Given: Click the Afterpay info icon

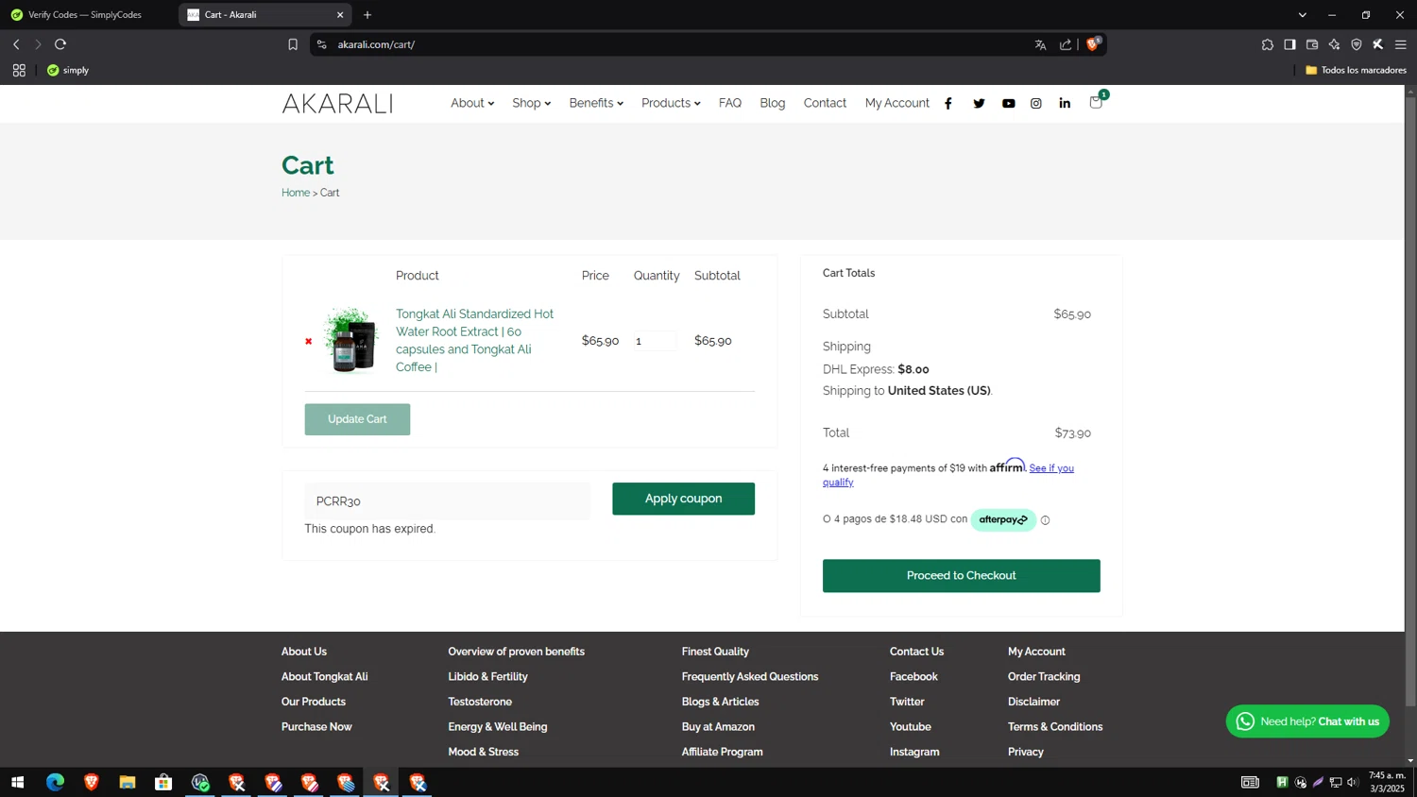Looking at the screenshot, I should (x=1045, y=520).
